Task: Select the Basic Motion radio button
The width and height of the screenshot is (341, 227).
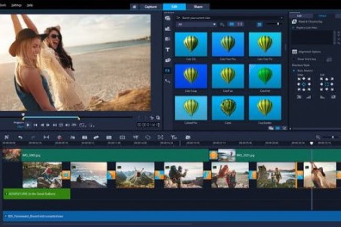Action: 294,71
